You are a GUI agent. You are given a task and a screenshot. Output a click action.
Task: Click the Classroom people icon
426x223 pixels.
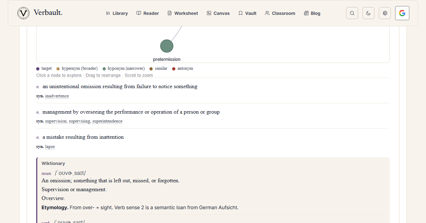click(267, 13)
